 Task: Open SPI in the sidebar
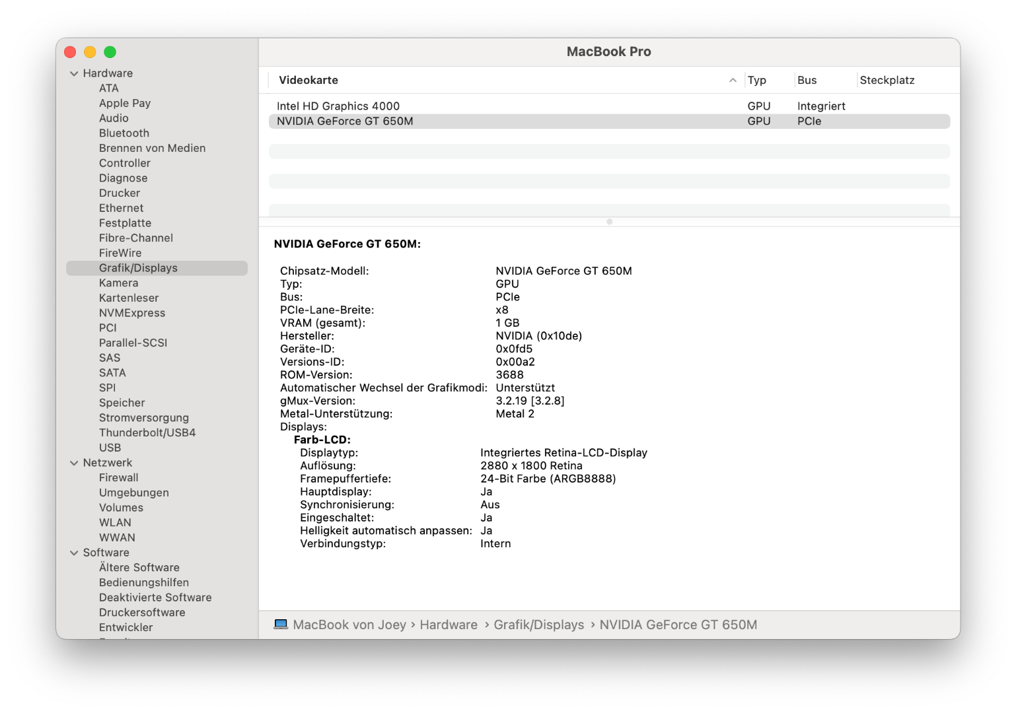pos(107,388)
